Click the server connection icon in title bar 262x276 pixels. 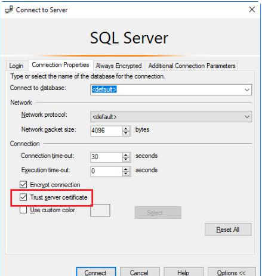9,10
